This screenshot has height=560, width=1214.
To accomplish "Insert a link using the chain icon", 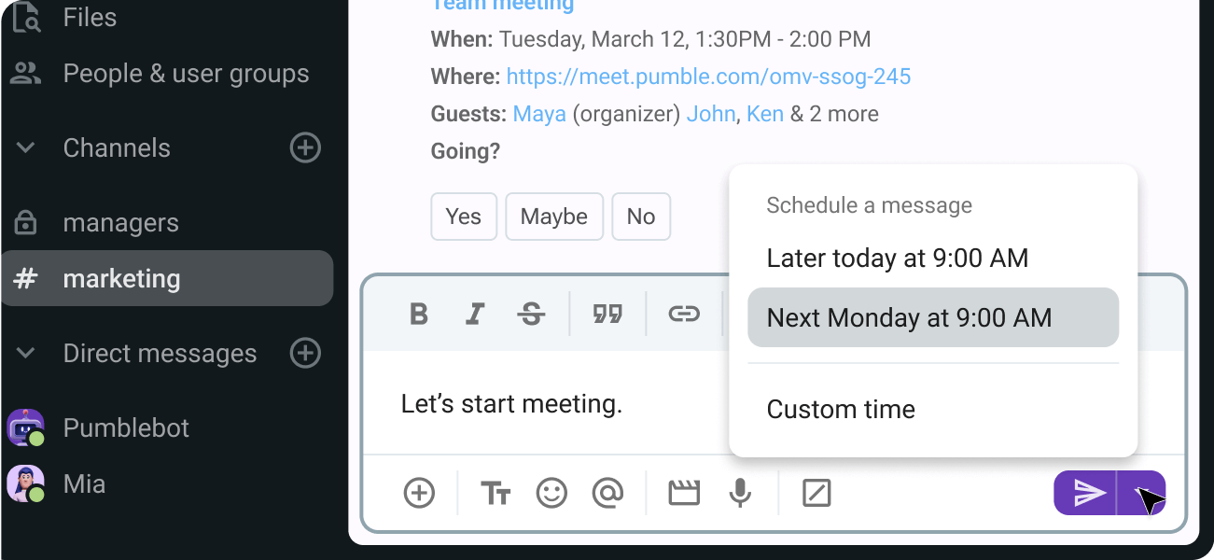I will click(684, 314).
